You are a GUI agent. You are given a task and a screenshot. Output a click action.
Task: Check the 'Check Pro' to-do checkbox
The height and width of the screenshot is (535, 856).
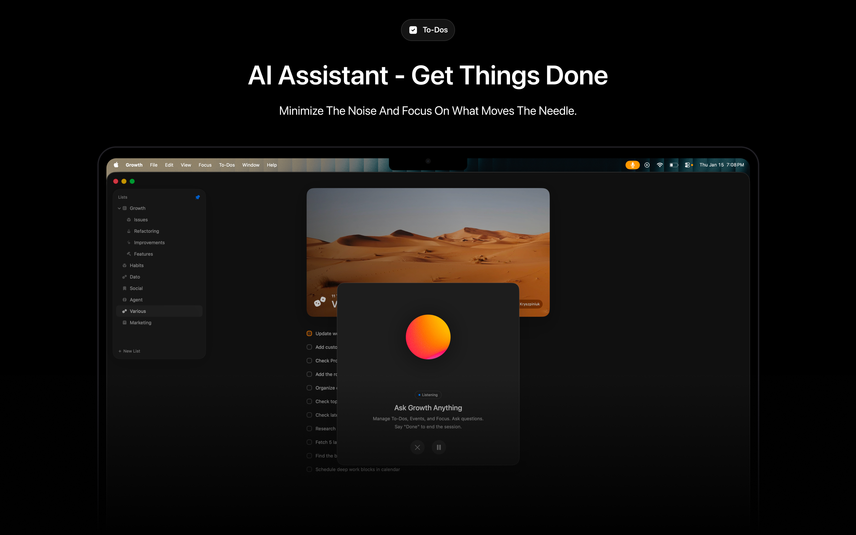(309, 361)
